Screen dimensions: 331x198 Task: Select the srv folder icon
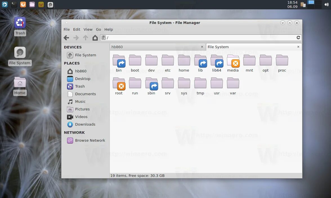(168, 83)
